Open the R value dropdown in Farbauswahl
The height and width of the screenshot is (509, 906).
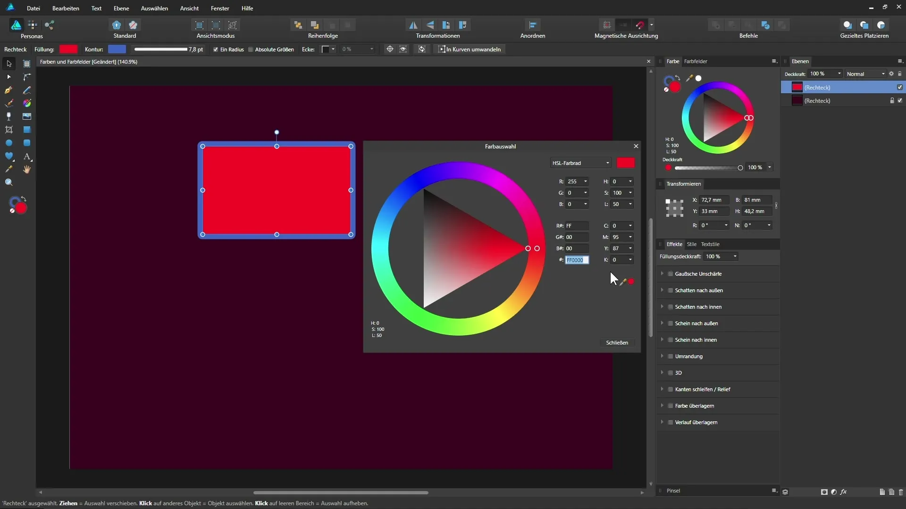[x=586, y=181]
